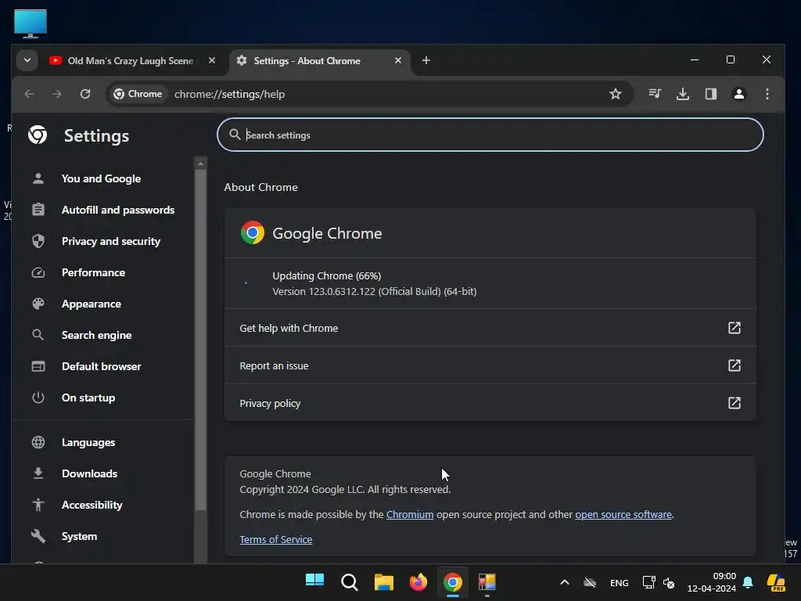
Task: Open the media controls icon in toolbar
Action: [x=655, y=94]
